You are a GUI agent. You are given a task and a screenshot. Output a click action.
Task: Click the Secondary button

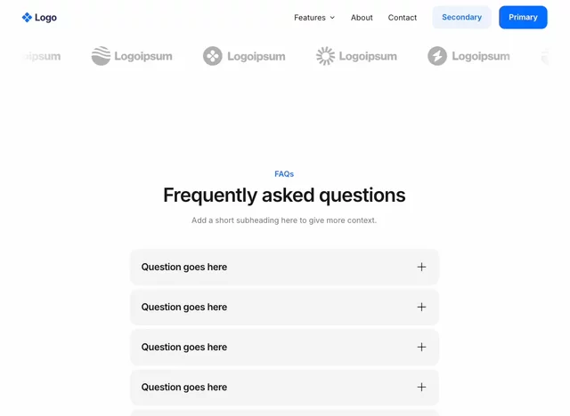[461, 17]
